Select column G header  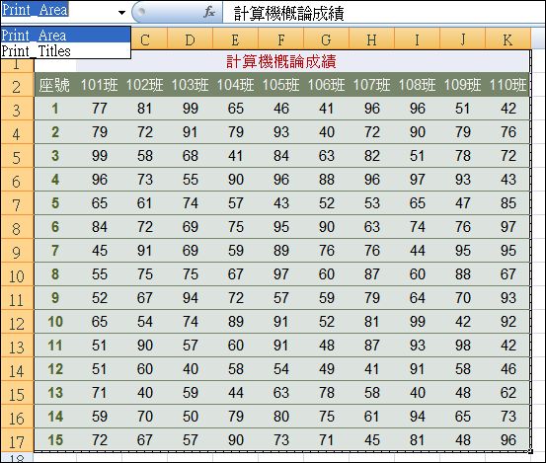[326, 39]
